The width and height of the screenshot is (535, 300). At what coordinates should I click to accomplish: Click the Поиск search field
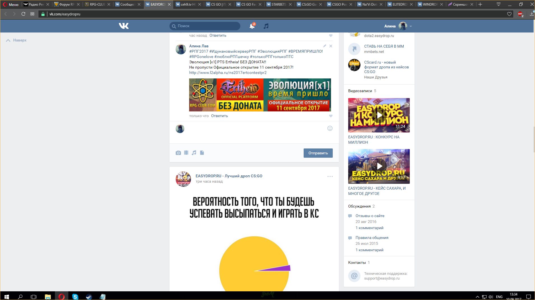[x=205, y=26]
